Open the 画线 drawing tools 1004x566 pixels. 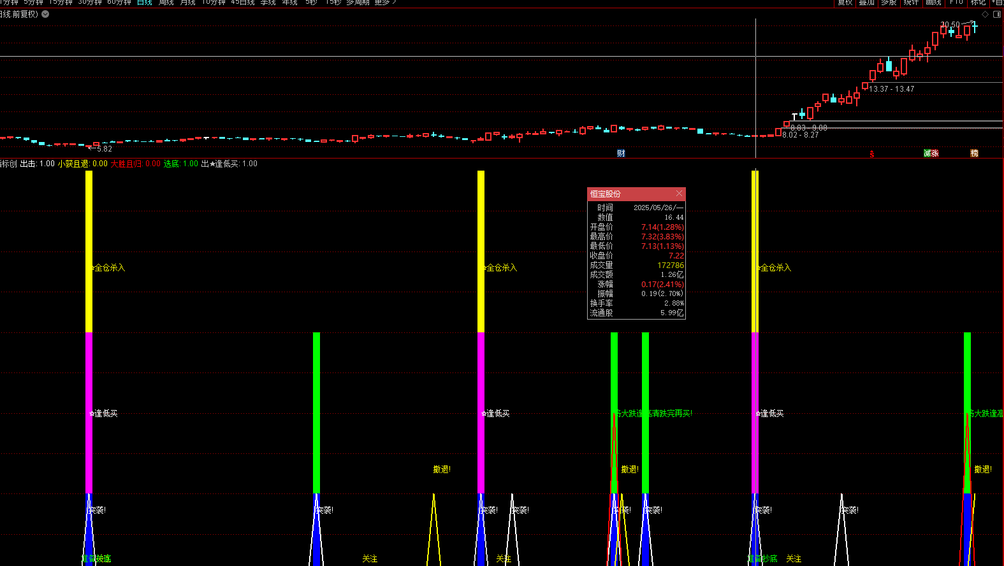(933, 3)
